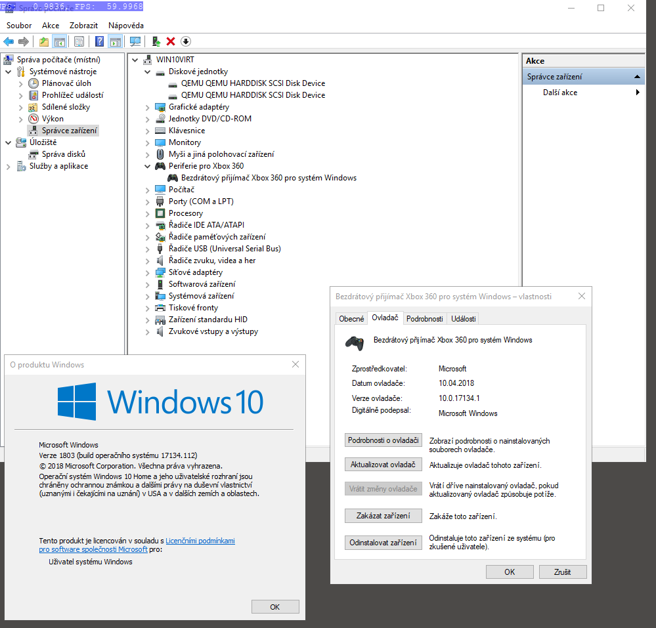The height and width of the screenshot is (628, 656).
Task: Toggle the Show/Hide Console Tree toolbar button
Action: pos(60,41)
